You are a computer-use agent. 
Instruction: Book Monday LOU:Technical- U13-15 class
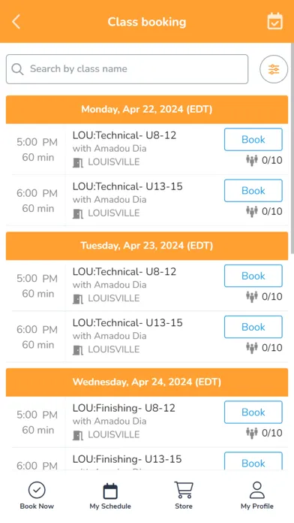coord(253,190)
